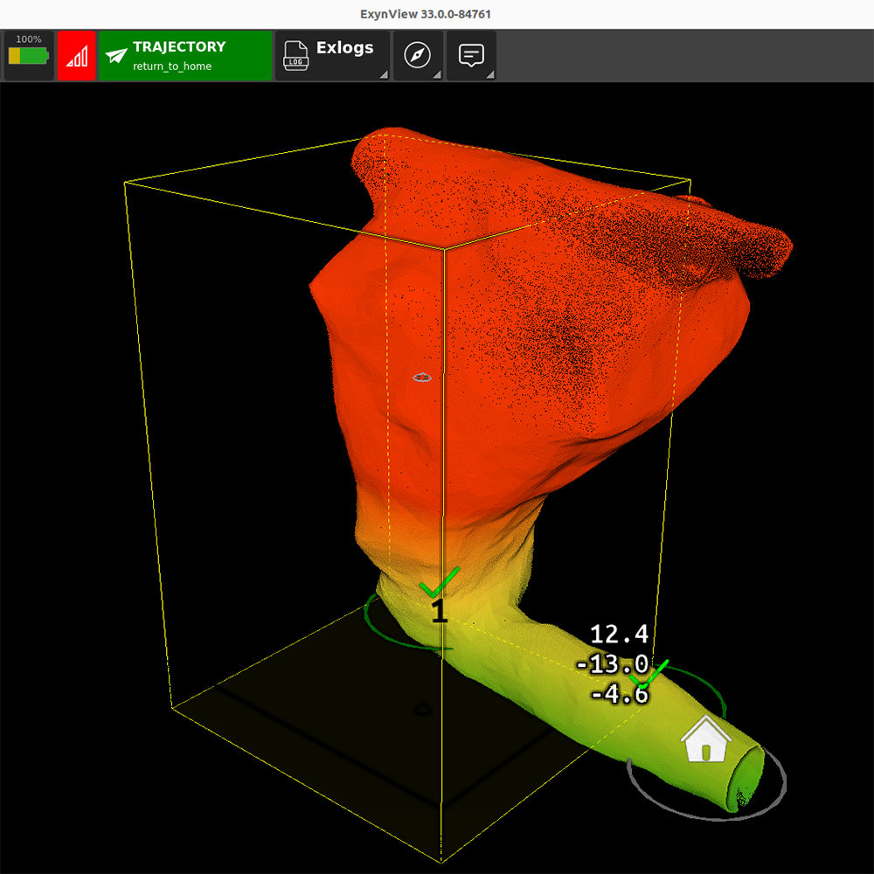The height and width of the screenshot is (874, 874).
Task: Click the return_to_home status label
Action: point(172,66)
